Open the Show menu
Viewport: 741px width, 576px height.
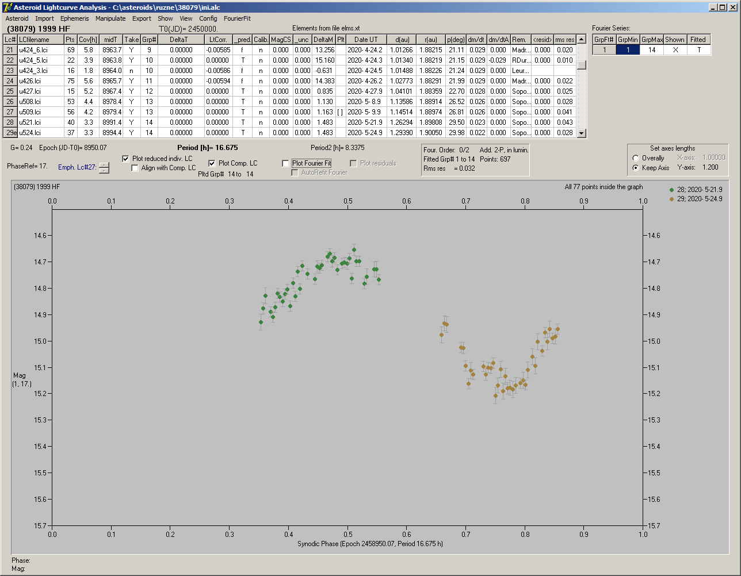point(165,18)
